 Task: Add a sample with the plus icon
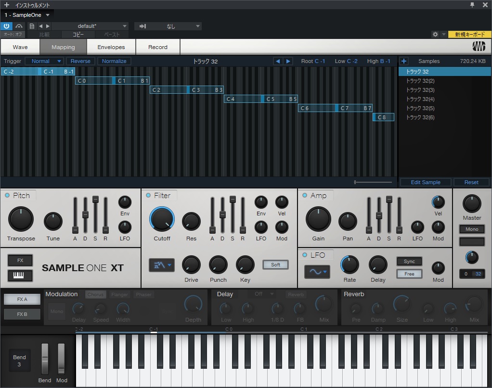(404, 61)
